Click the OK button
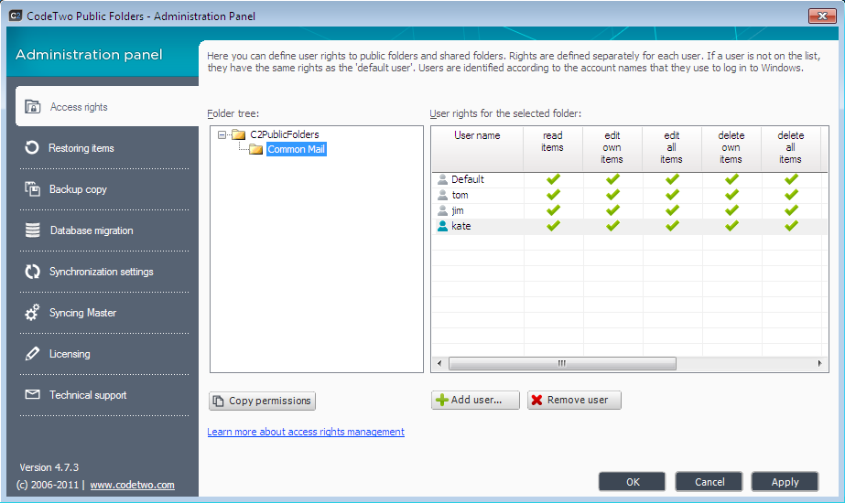The height and width of the screenshot is (503, 845). click(x=632, y=481)
